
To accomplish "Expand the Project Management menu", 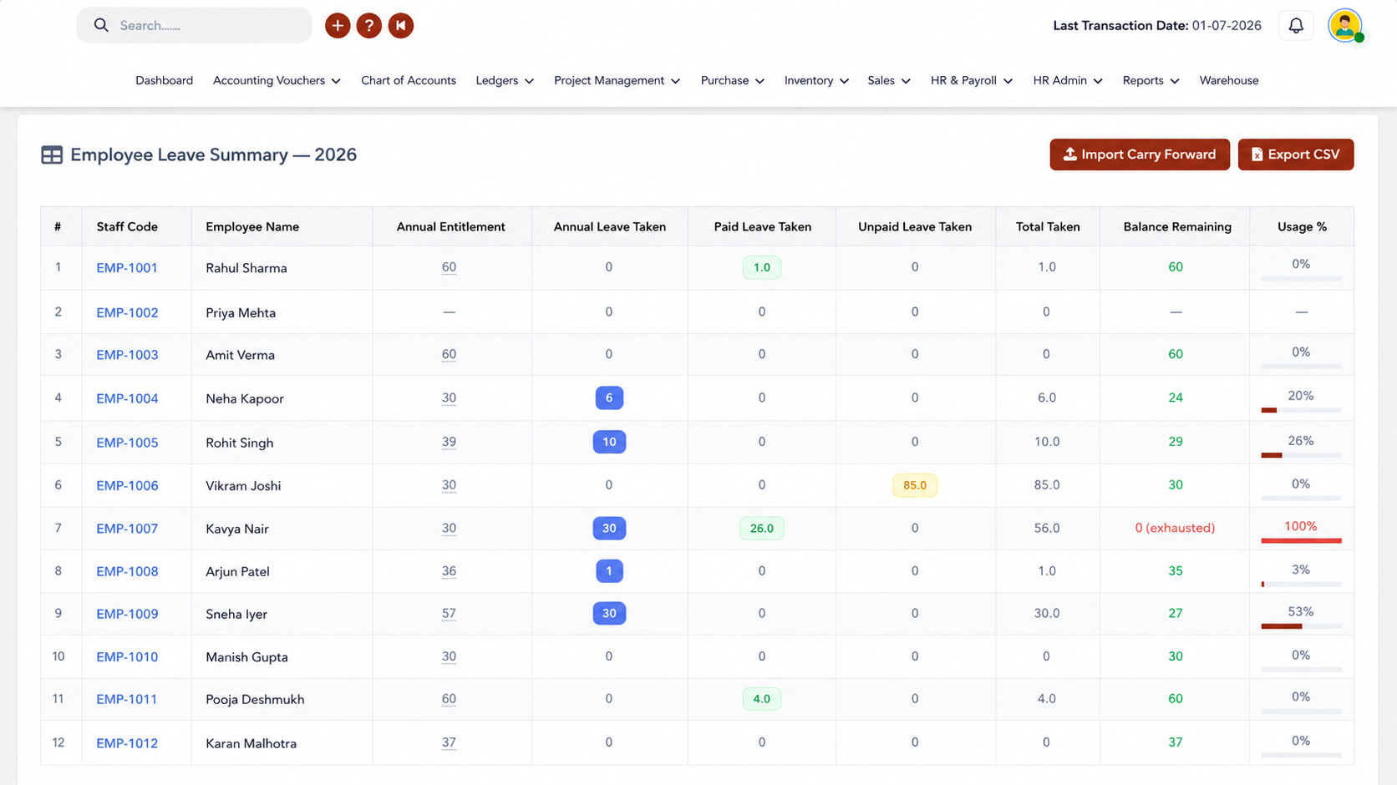I will tap(617, 80).
